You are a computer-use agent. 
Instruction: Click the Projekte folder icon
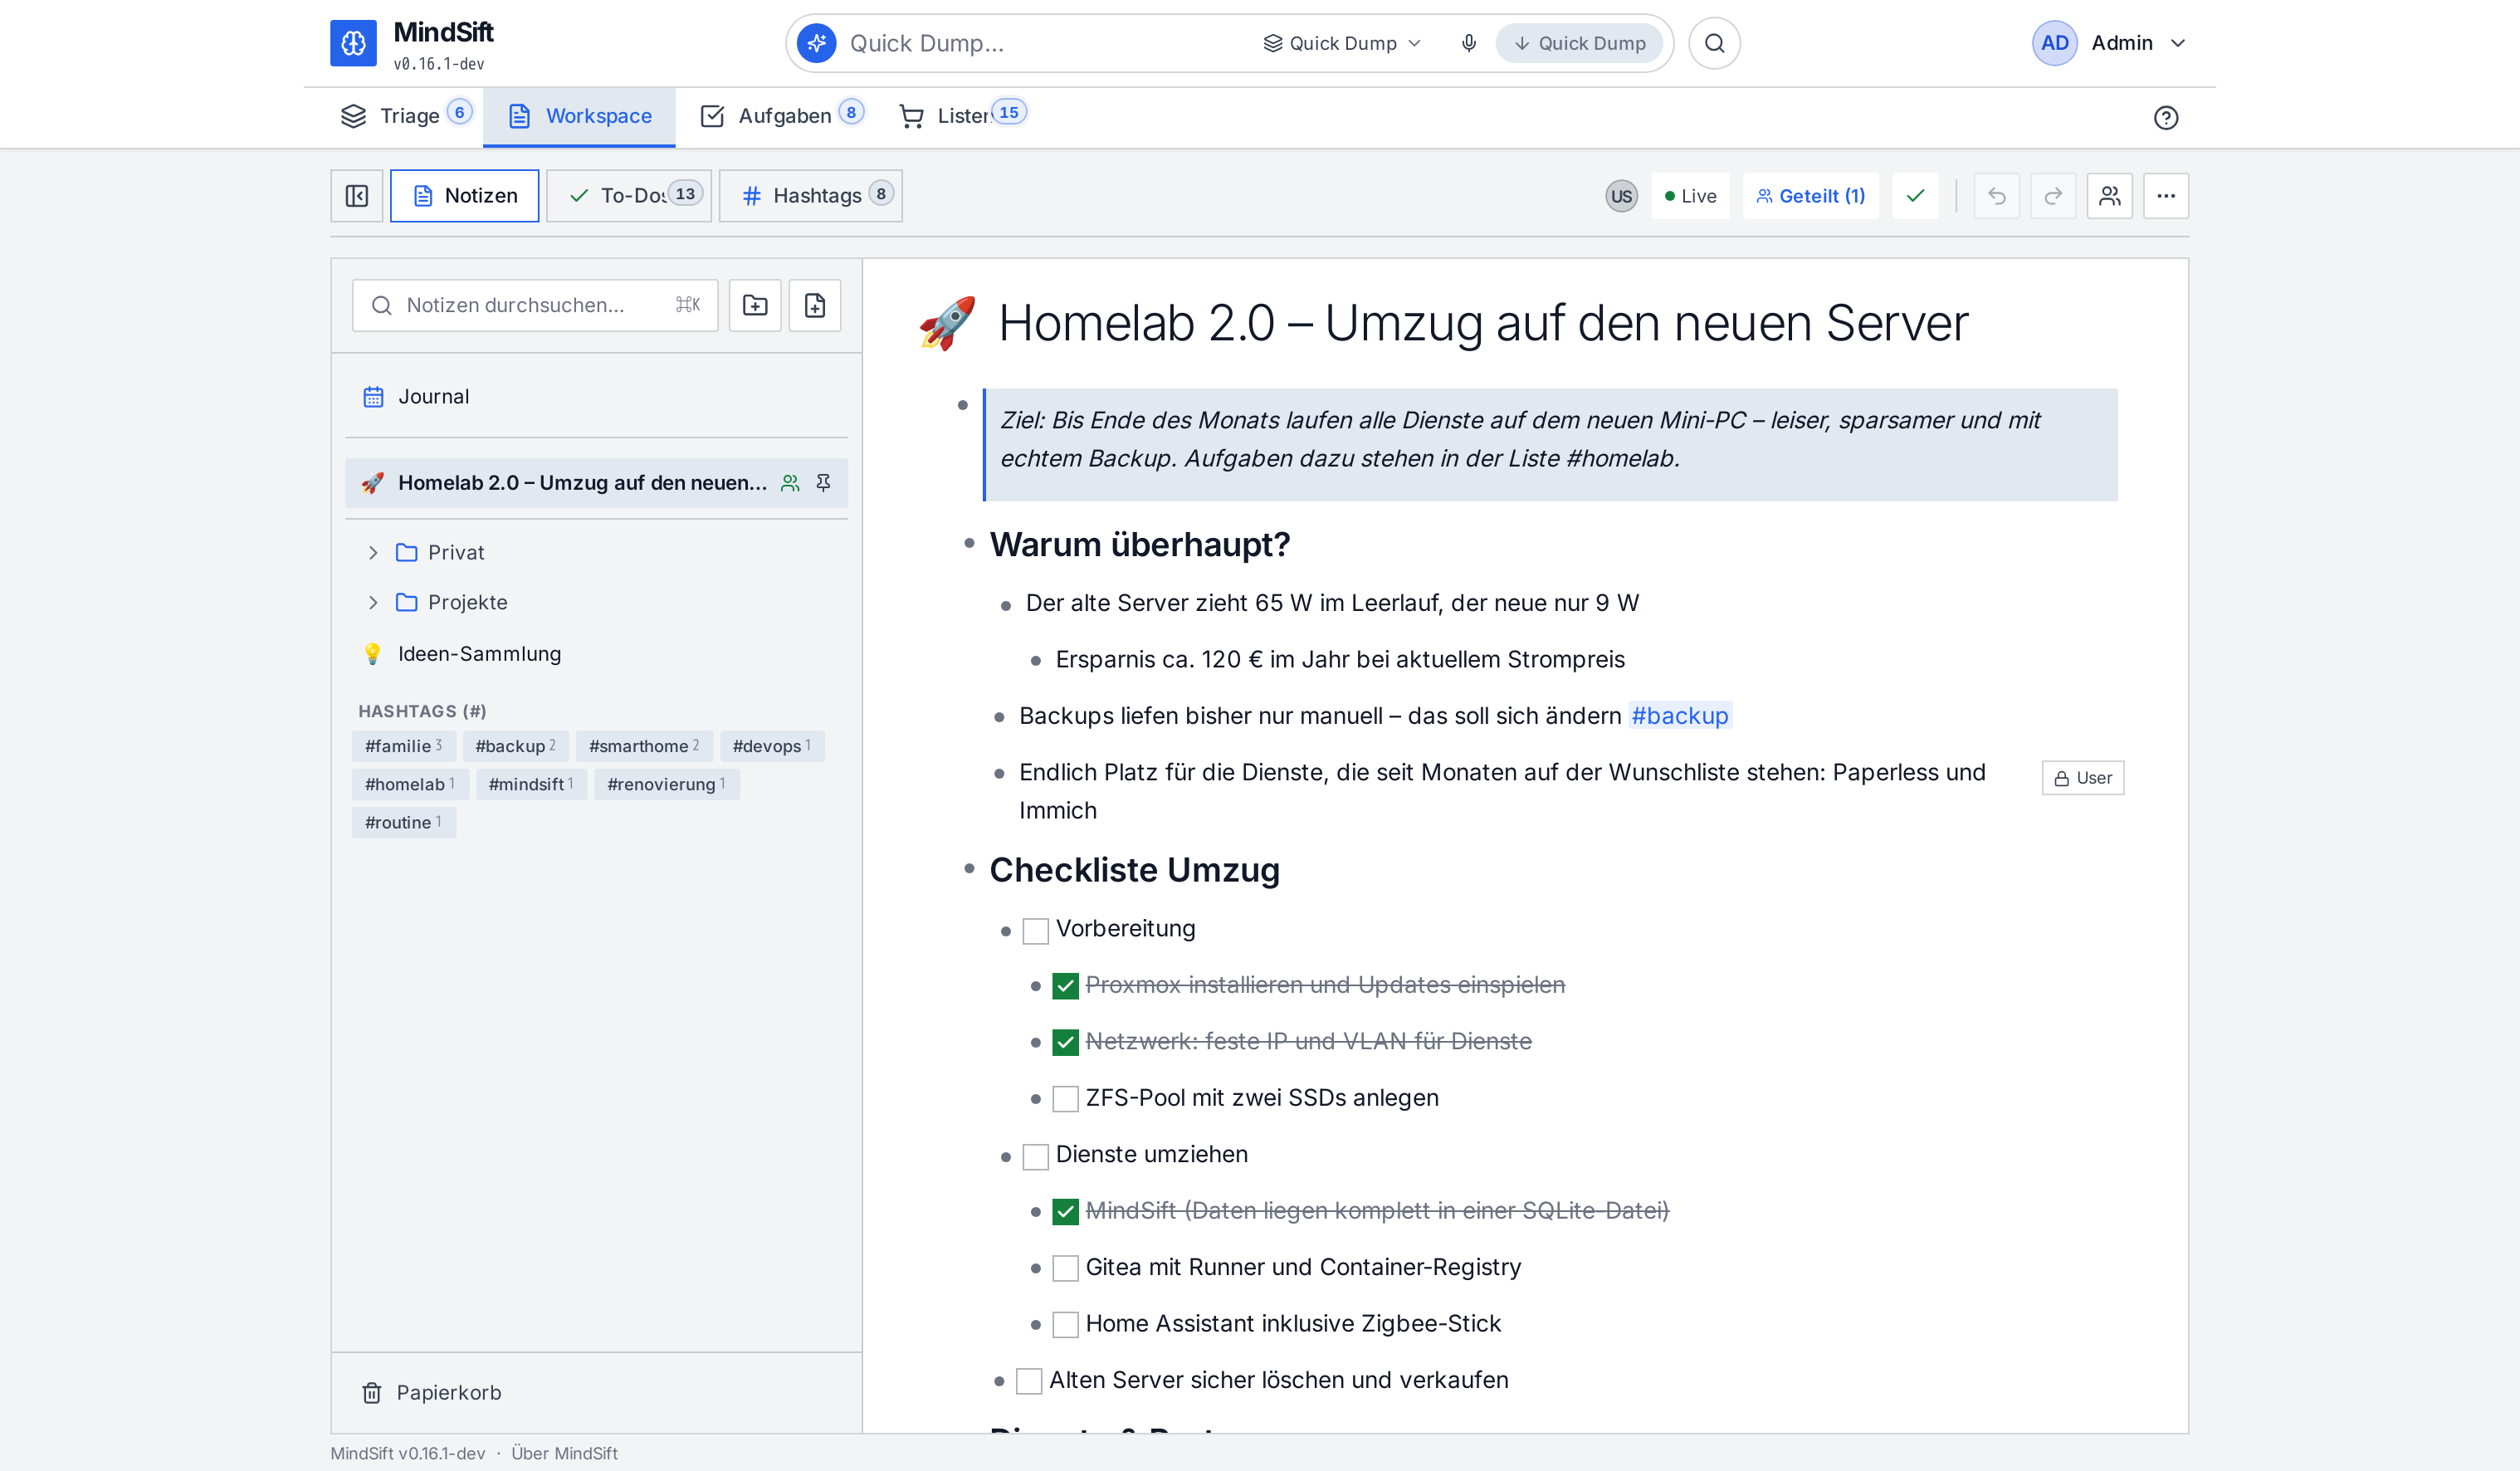point(406,603)
